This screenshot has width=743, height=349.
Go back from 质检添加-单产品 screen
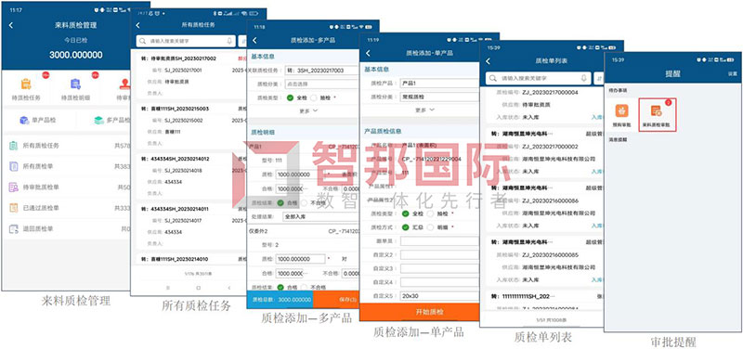point(368,53)
